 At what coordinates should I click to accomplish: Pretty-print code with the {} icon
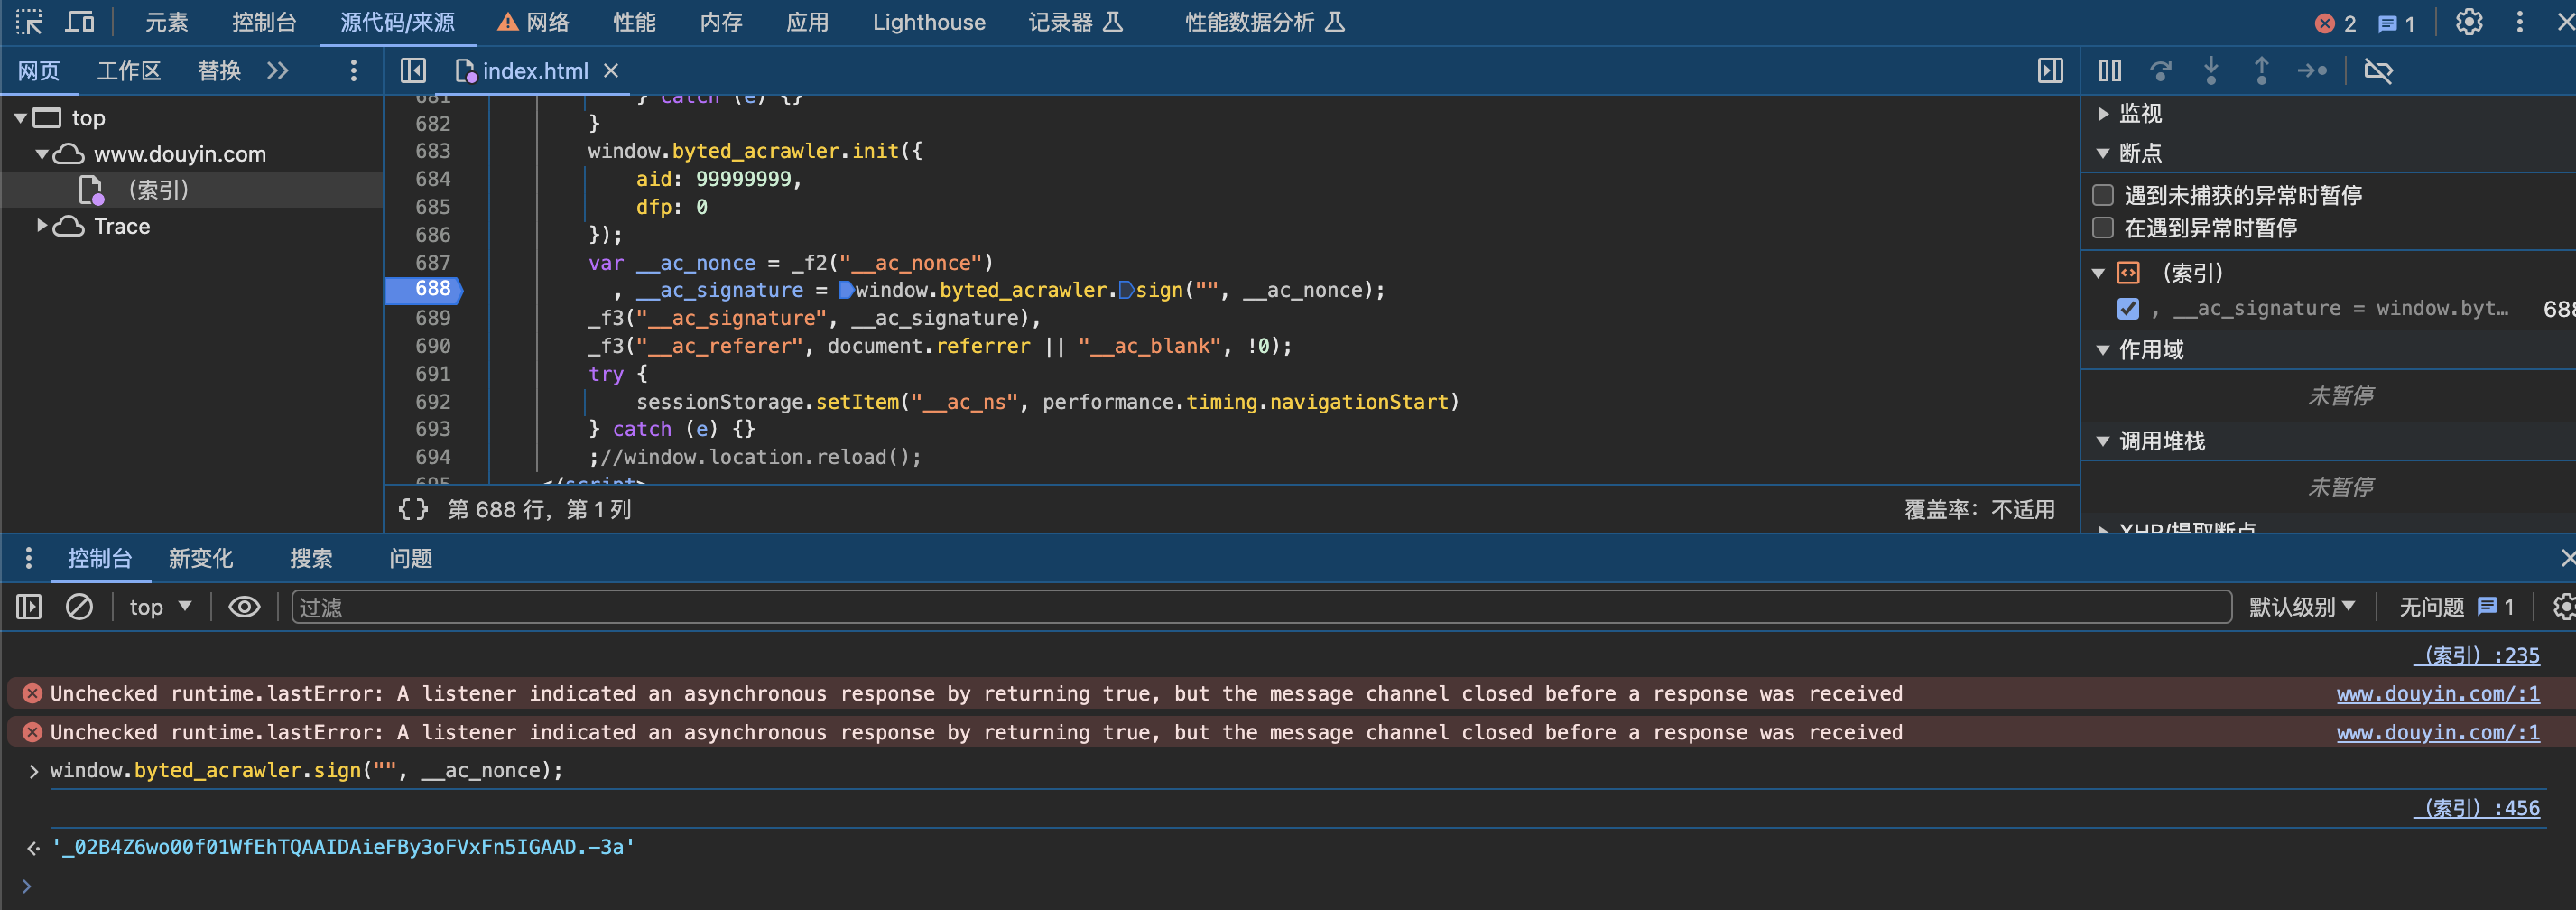[x=413, y=509]
